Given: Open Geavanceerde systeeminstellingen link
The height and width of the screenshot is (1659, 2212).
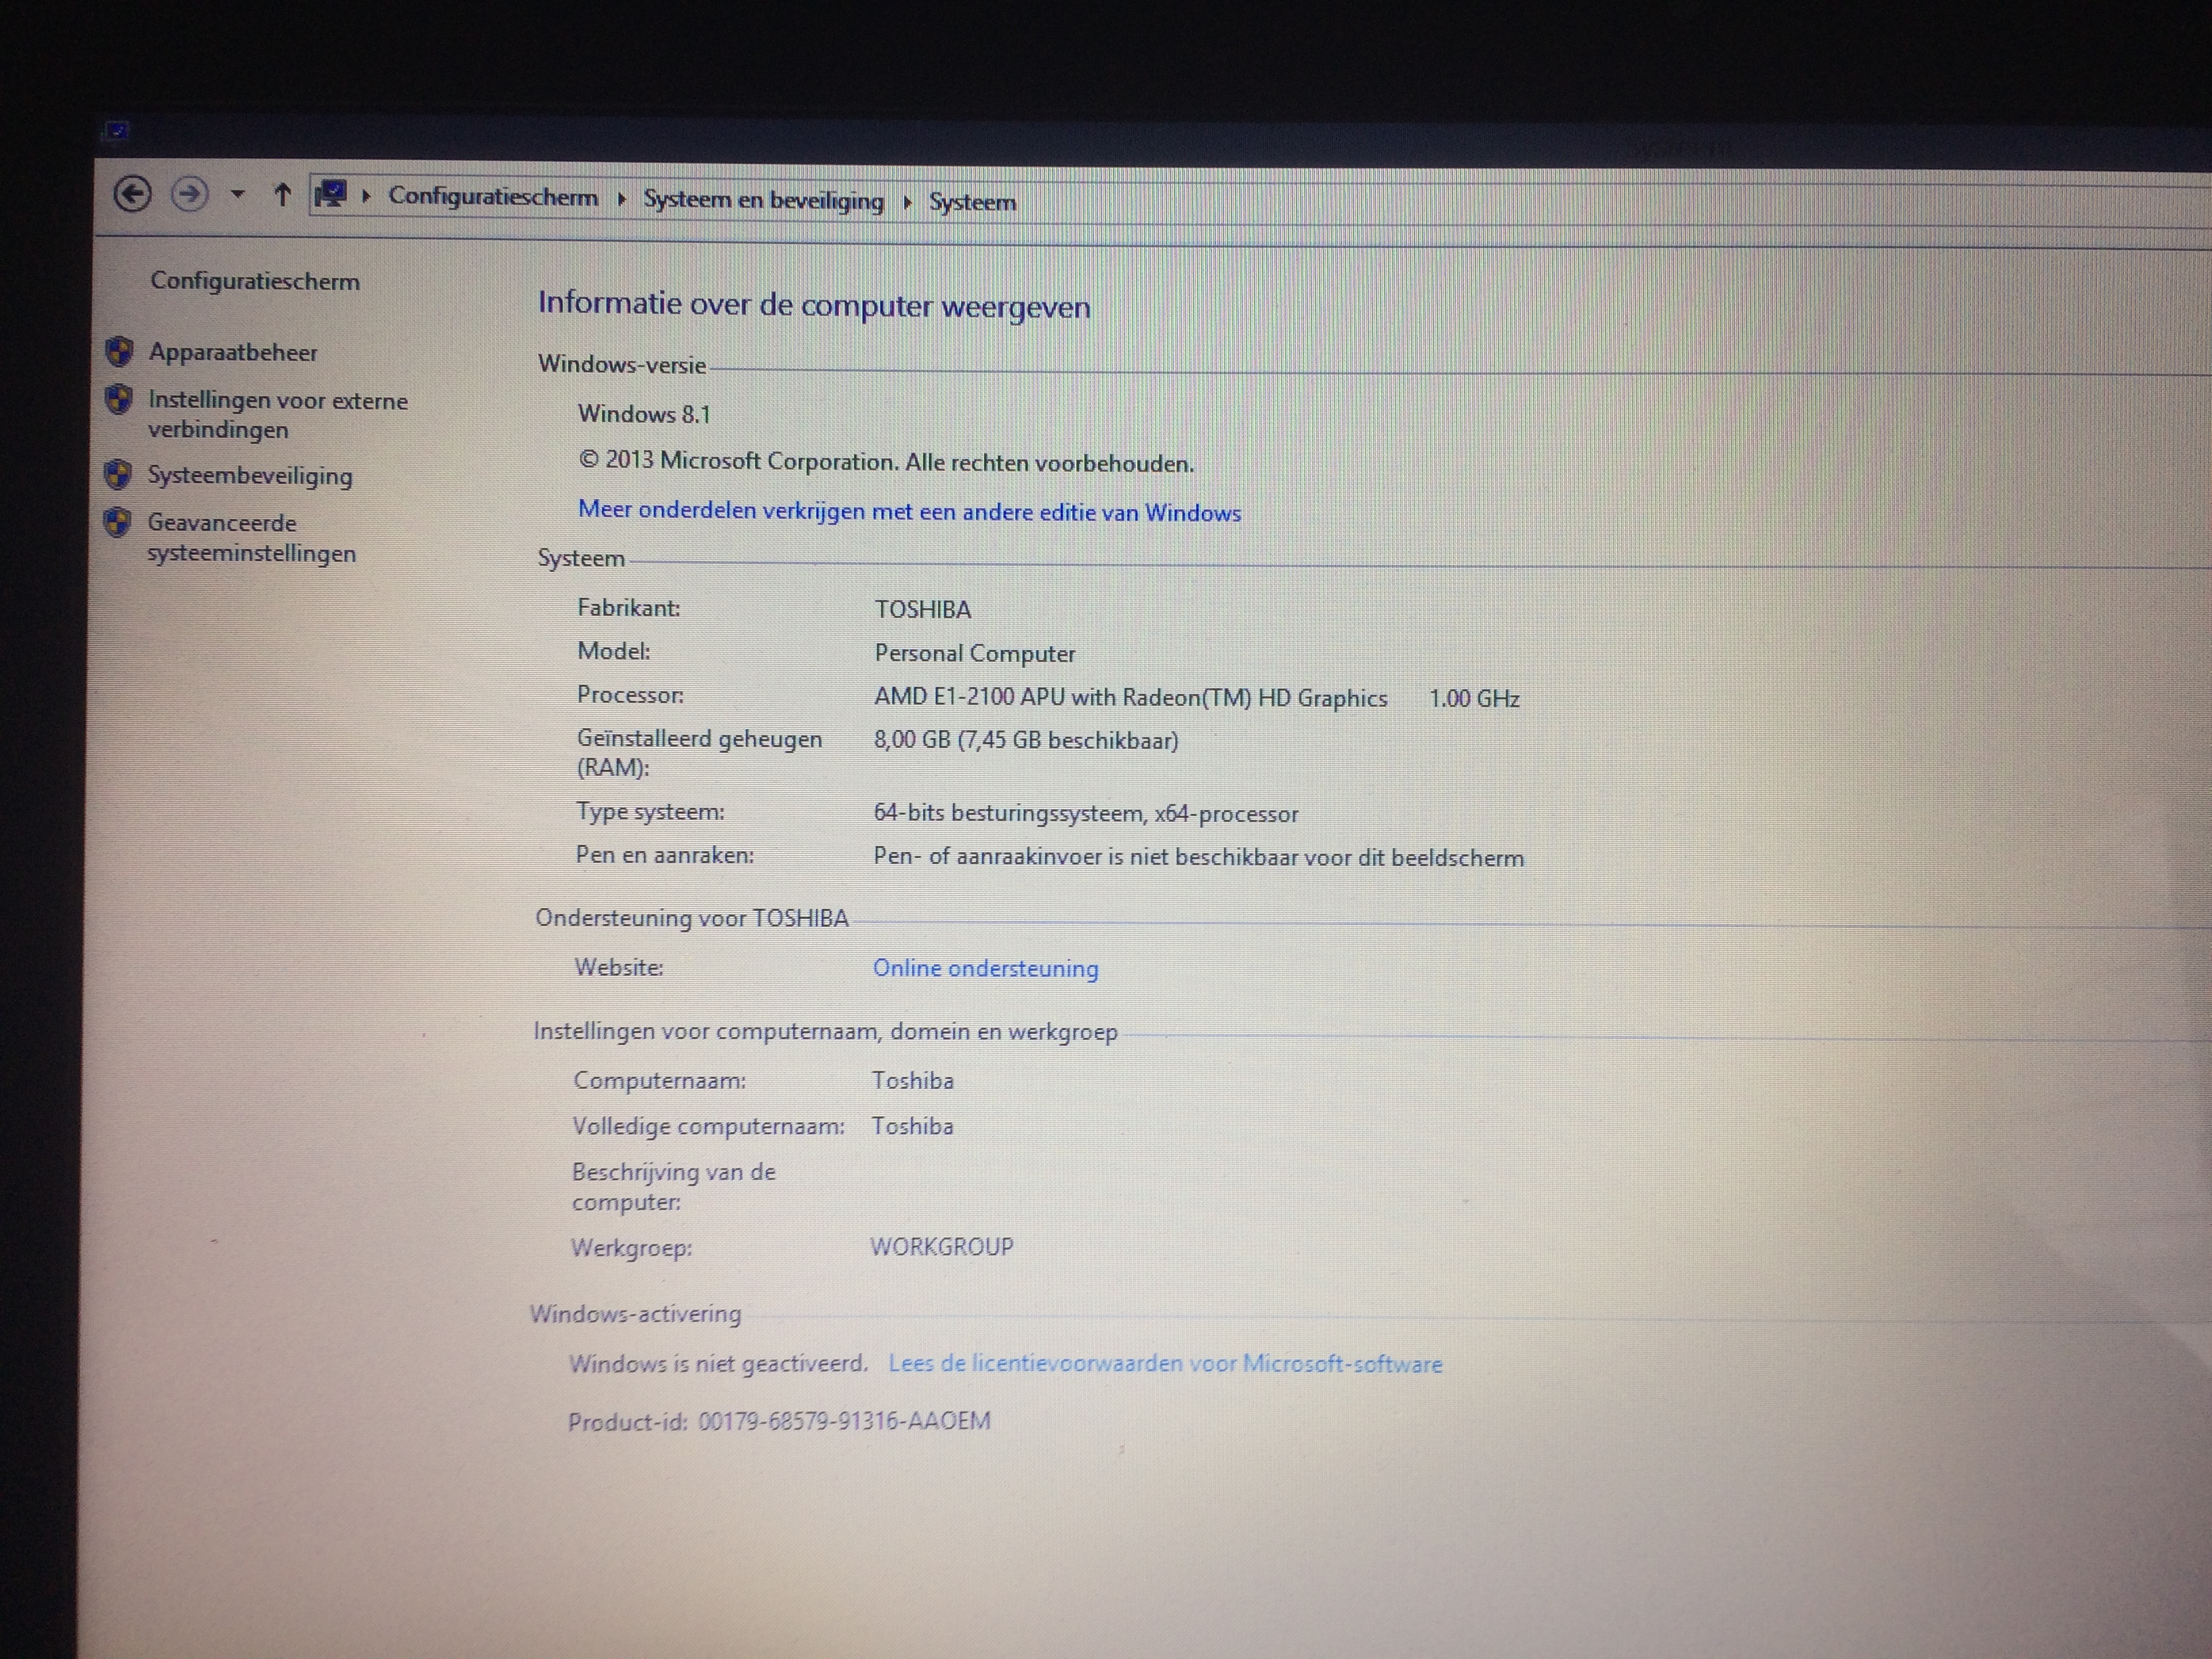Looking at the screenshot, I should pos(251,538).
